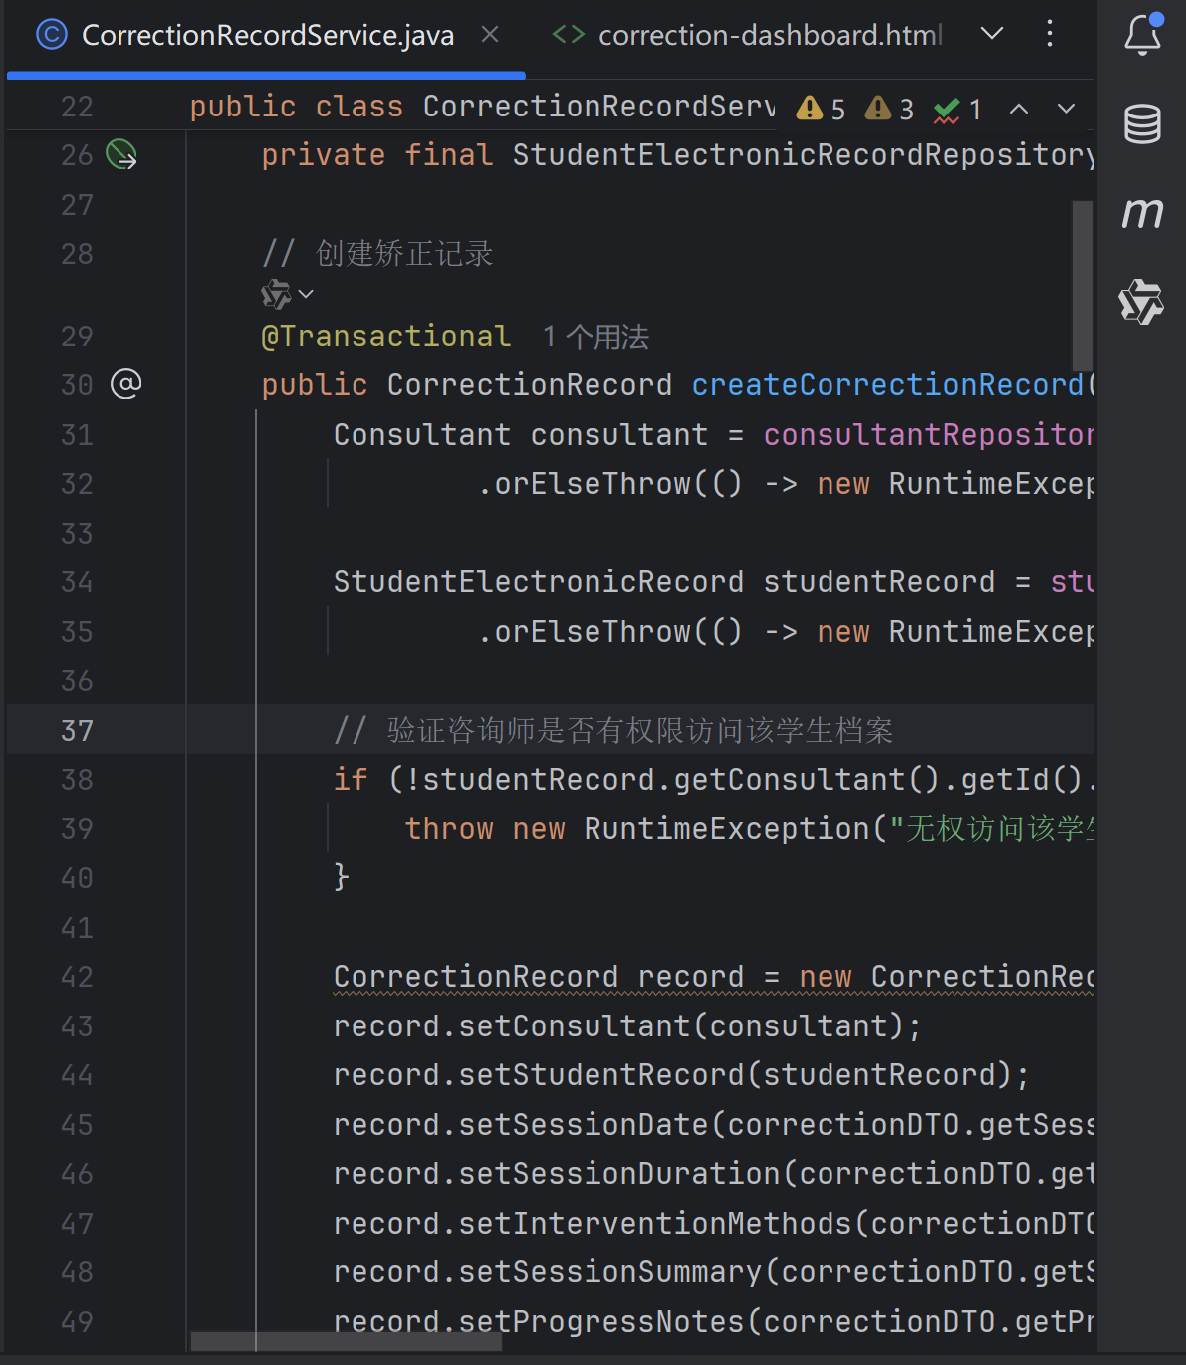Expand the inline AI action dropdown arrow
Image resolution: width=1186 pixels, height=1365 pixels.
click(306, 294)
